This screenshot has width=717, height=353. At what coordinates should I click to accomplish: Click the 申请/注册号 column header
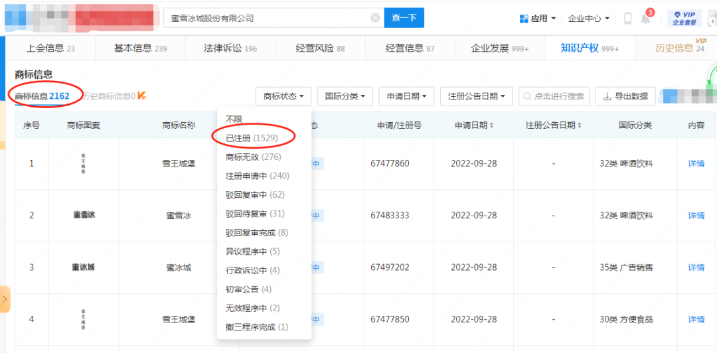pos(399,125)
